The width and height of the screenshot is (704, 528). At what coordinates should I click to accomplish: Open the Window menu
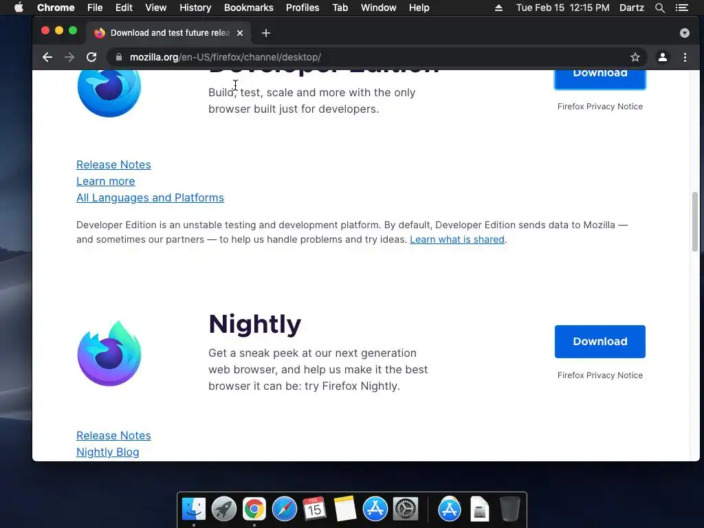pos(379,8)
